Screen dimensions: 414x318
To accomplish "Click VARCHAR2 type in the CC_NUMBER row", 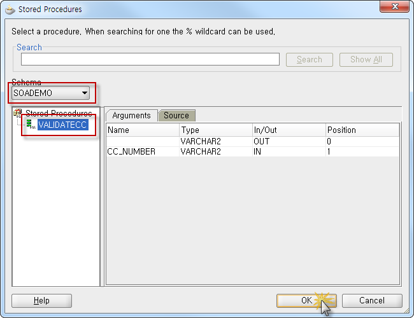I will (216, 151).
